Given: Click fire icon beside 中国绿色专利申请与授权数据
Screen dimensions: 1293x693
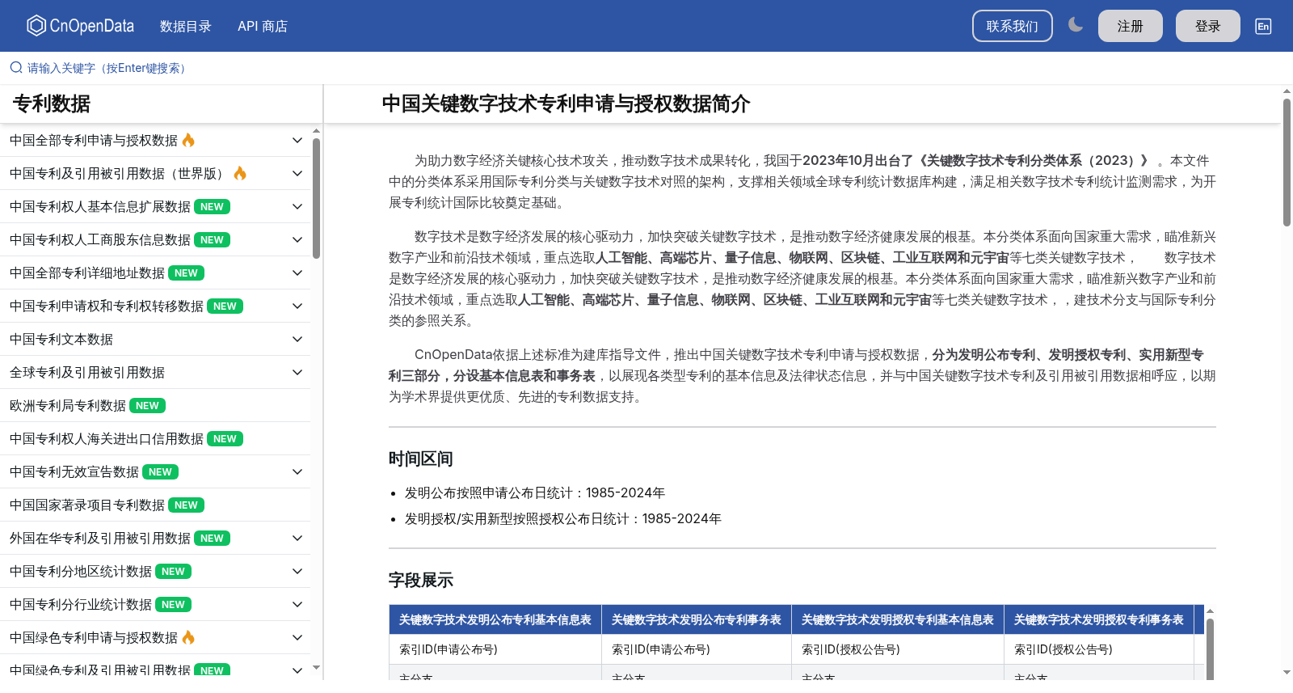Looking at the screenshot, I should tap(188, 637).
